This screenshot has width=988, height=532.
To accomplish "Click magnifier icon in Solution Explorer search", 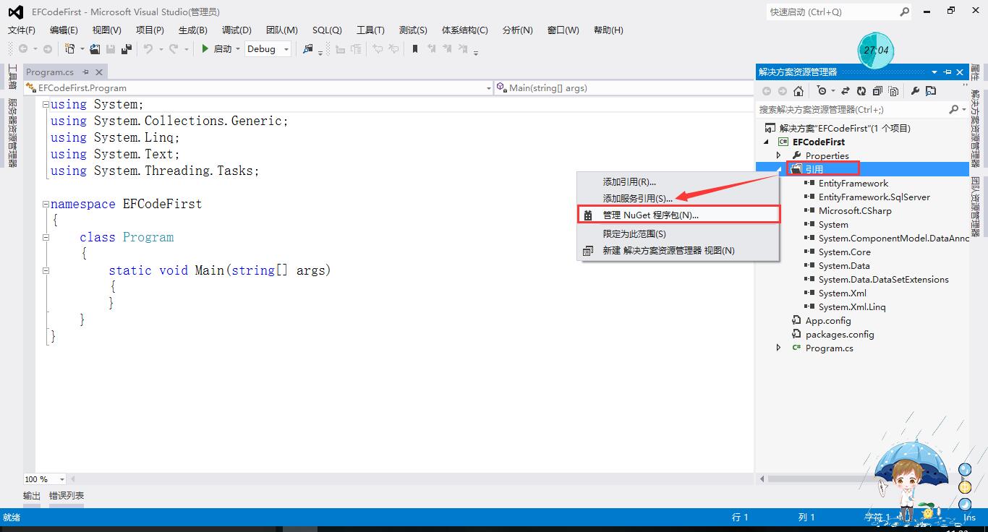I will pos(953,109).
